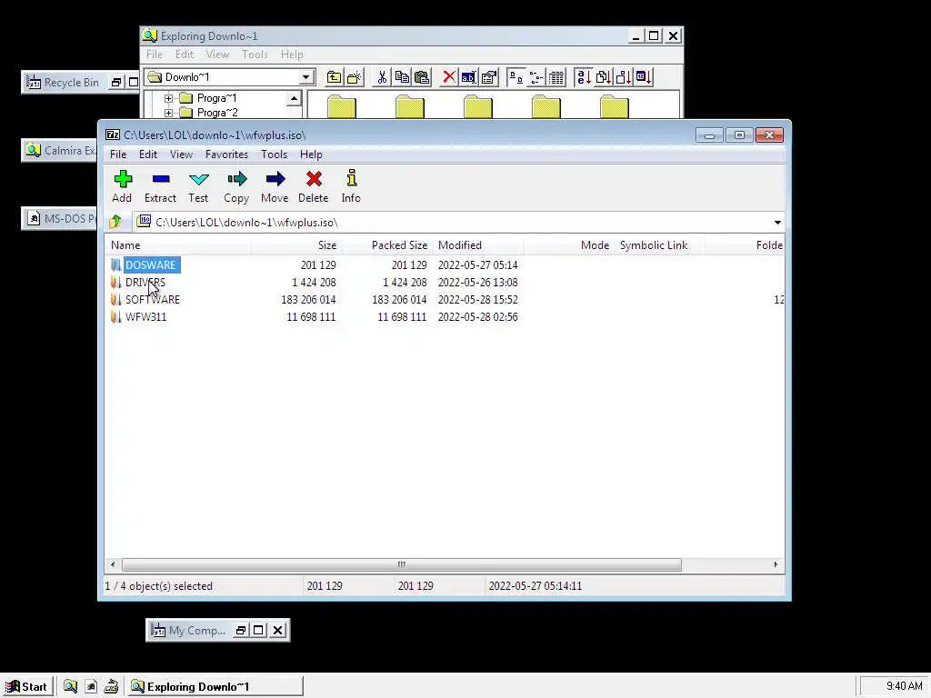Viewport: 931px width, 698px height.
Task: Click the red X Delete icon in Explorer
Action: coord(449,77)
